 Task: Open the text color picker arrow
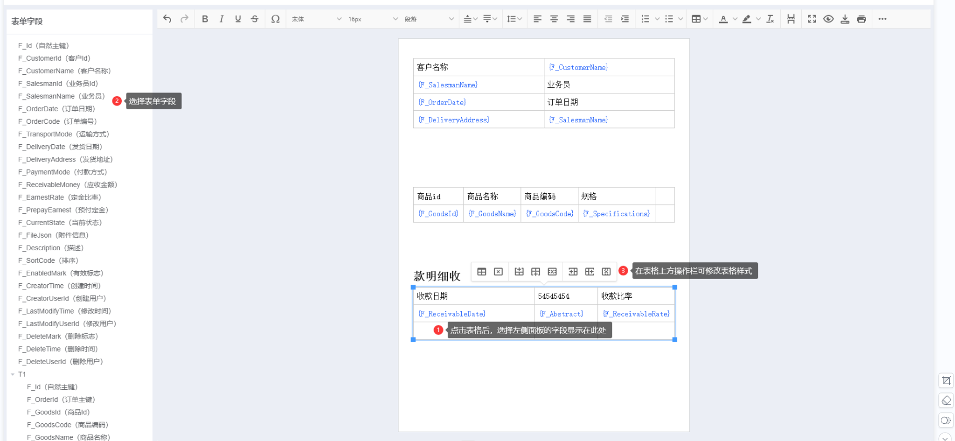click(735, 19)
